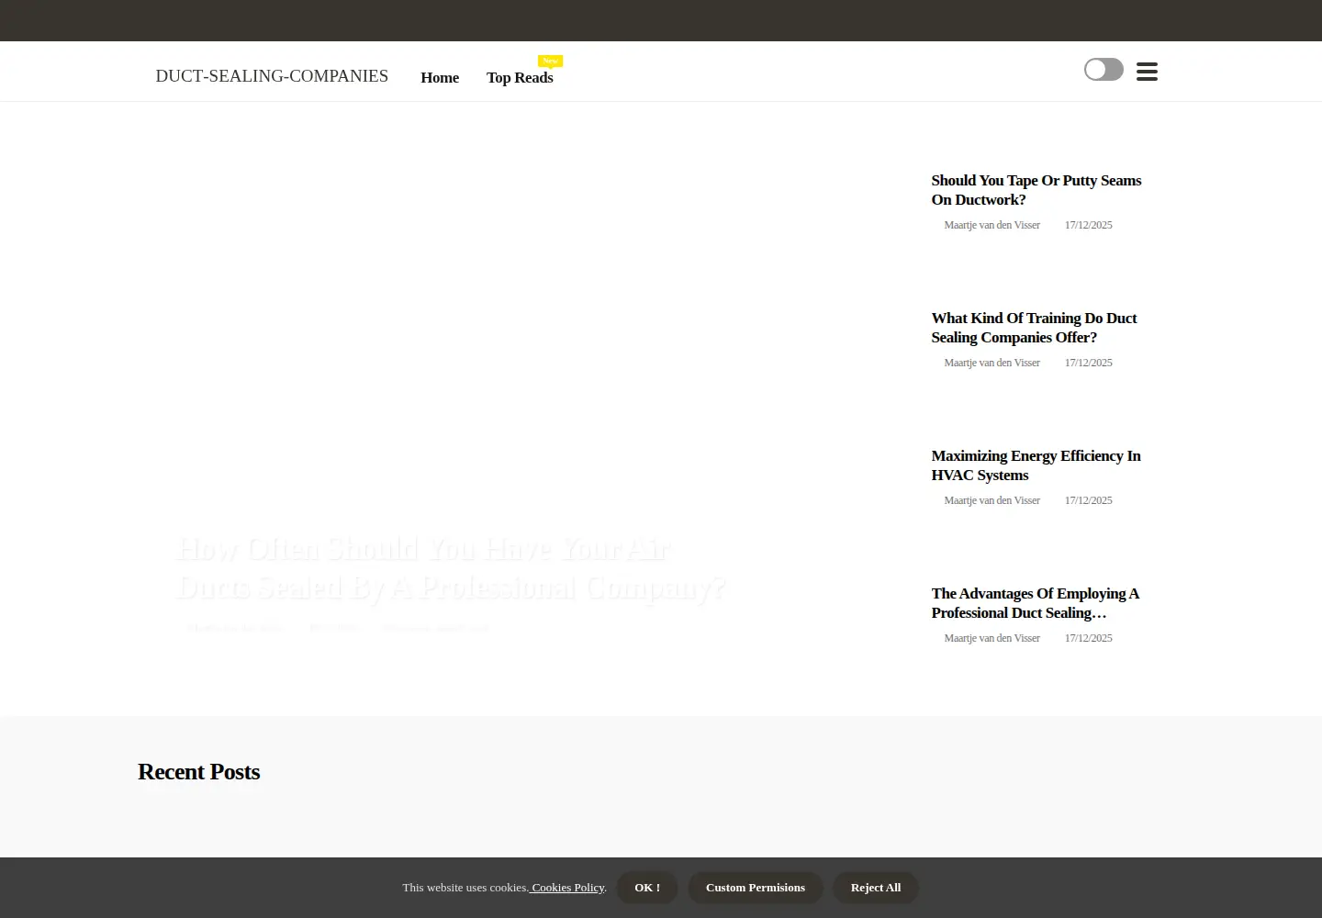This screenshot has height=918, width=1322.
Task: Click the DUCT-SEALING-COMPANIES site title
Action: pos(272,76)
